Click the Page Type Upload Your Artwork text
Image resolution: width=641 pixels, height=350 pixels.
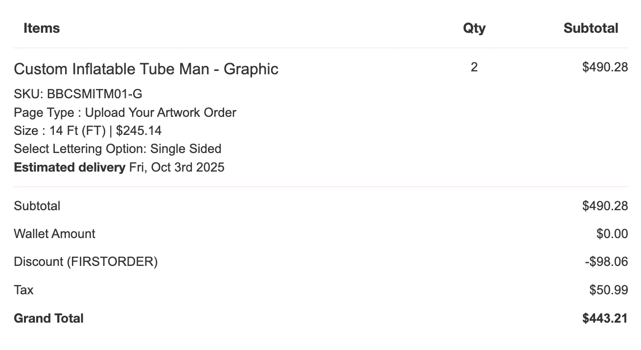pyautogui.click(x=125, y=112)
